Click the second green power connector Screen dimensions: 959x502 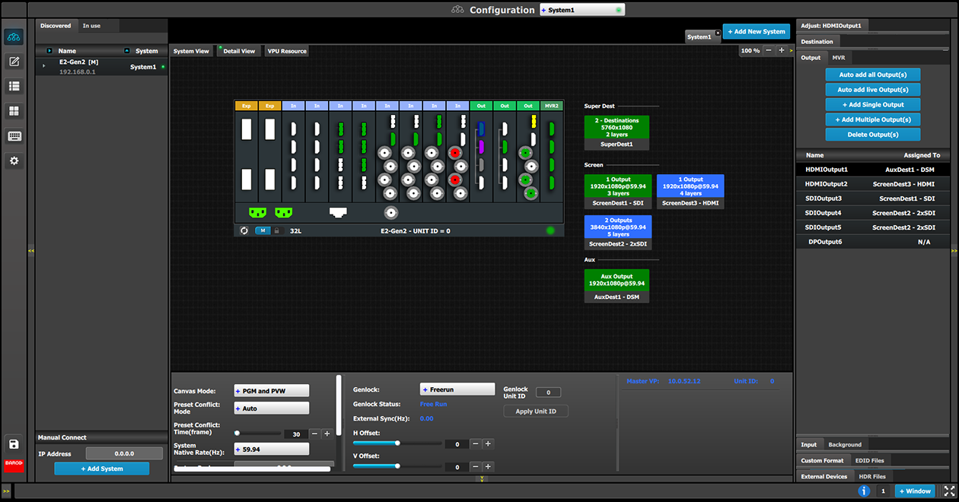tap(283, 212)
